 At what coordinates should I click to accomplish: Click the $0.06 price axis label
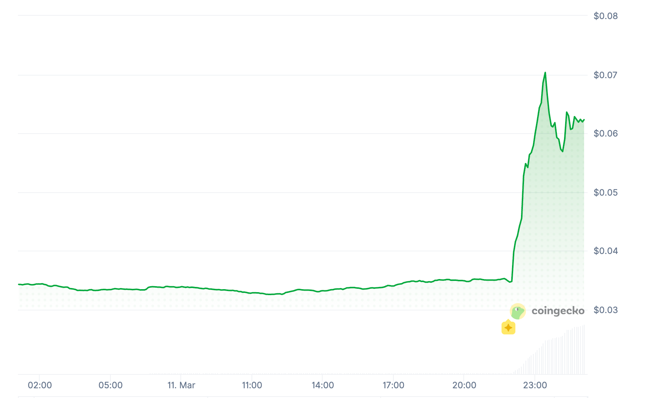point(605,134)
